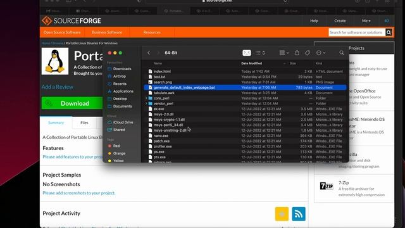Click the Finder Share icon

(297, 53)
